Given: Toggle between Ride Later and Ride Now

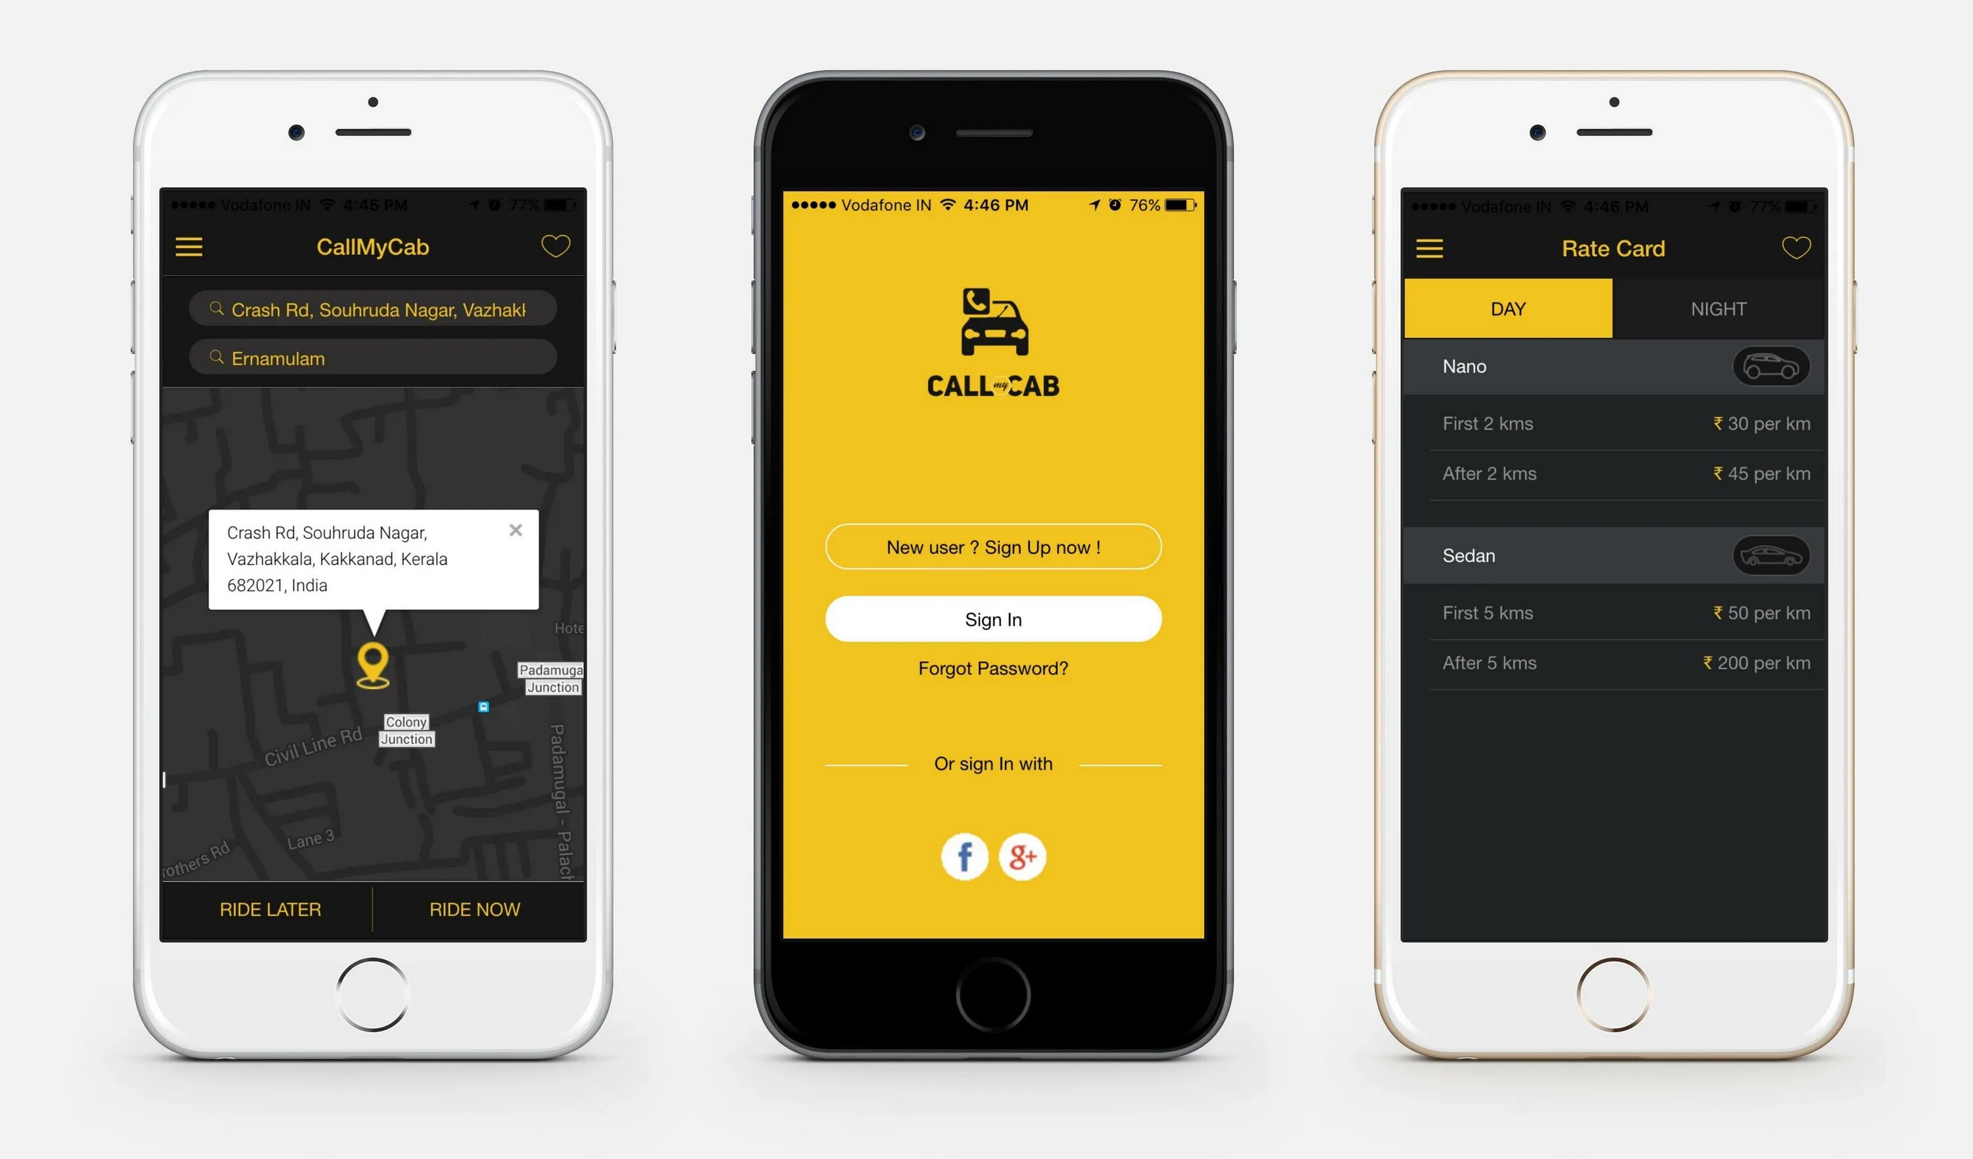Looking at the screenshot, I should tap(374, 908).
